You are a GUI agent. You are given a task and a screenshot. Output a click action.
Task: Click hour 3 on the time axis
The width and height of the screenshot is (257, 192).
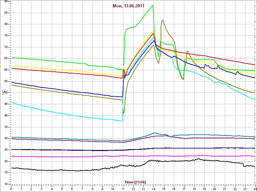41,189
